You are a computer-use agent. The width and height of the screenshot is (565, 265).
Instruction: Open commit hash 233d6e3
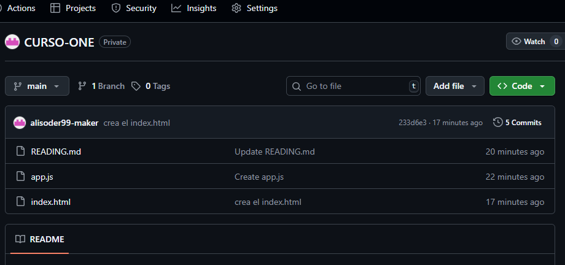[412, 123]
